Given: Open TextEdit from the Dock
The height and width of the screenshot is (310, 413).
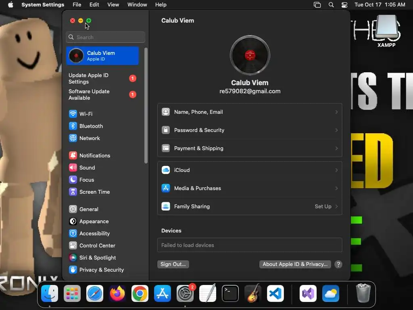Looking at the screenshot, I should (208, 293).
